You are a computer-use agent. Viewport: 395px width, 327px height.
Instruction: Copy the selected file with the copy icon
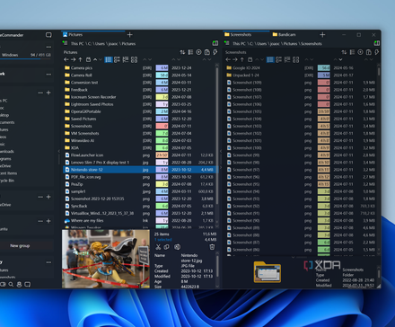tap(167, 247)
